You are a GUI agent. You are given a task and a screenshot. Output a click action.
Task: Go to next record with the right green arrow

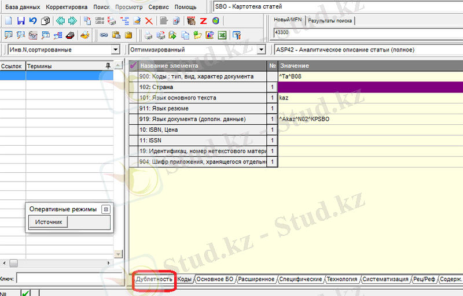pos(72,21)
